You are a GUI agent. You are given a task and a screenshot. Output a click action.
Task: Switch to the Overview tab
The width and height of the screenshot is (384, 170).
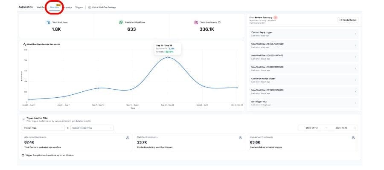[x=54, y=7]
